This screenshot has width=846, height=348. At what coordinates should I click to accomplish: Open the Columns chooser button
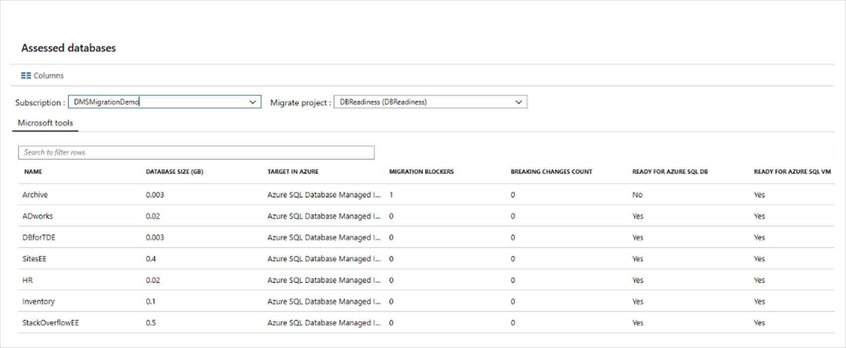coord(42,76)
